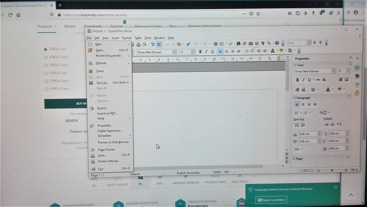This screenshot has height=207, width=367.
Task: Click the Print icon in Writer's toolbar
Action: click(x=139, y=44)
